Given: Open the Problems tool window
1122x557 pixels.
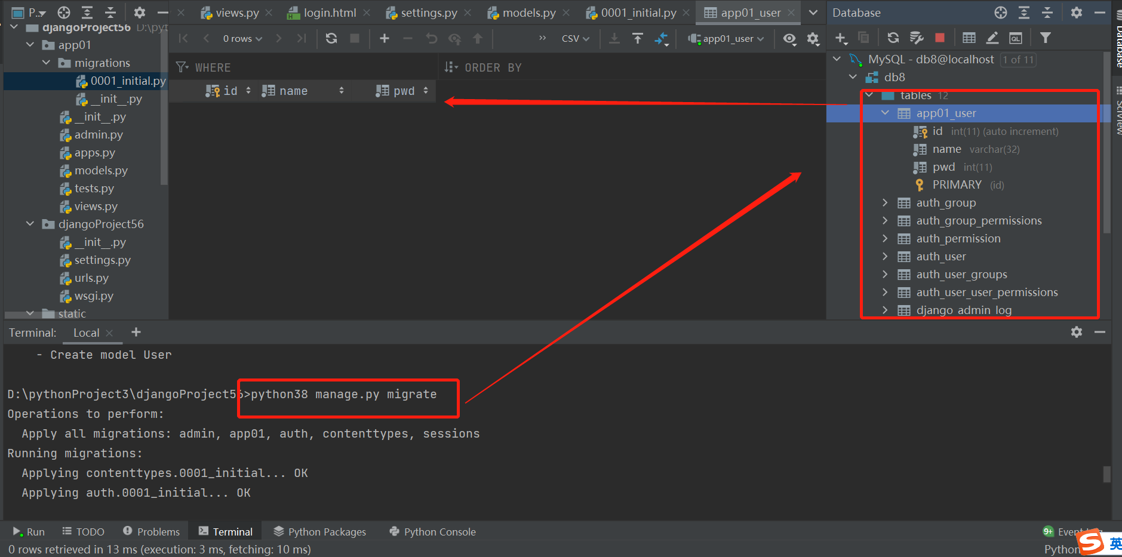Looking at the screenshot, I should point(151,531).
